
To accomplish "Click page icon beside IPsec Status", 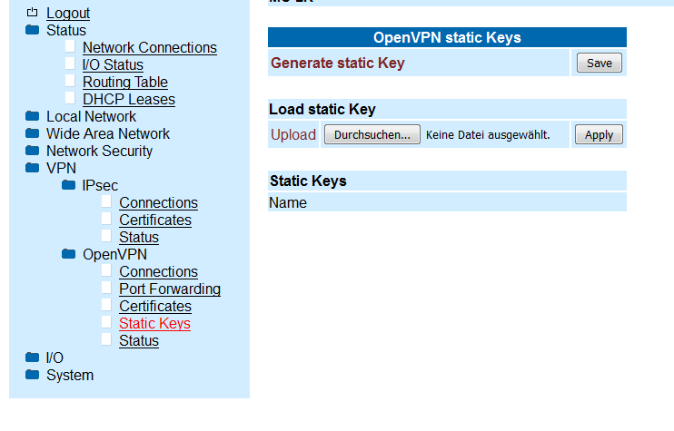I will pos(106,236).
